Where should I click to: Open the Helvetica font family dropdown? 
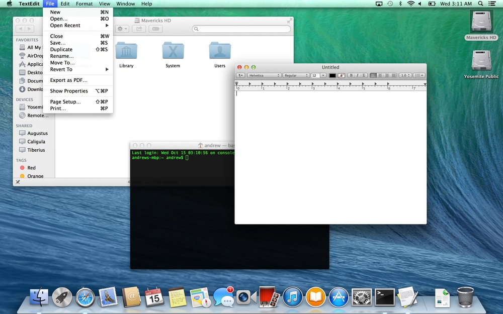264,75
